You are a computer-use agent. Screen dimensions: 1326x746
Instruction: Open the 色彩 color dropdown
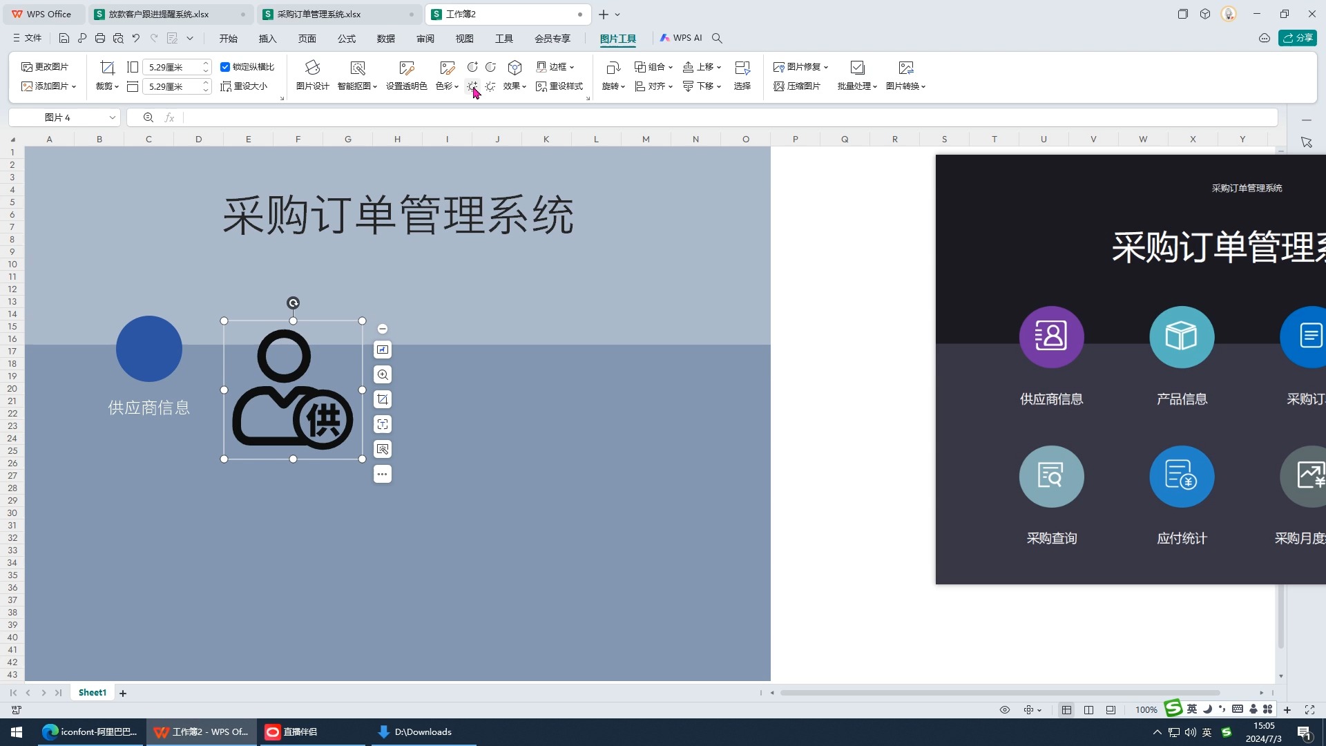click(x=446, y=86)
